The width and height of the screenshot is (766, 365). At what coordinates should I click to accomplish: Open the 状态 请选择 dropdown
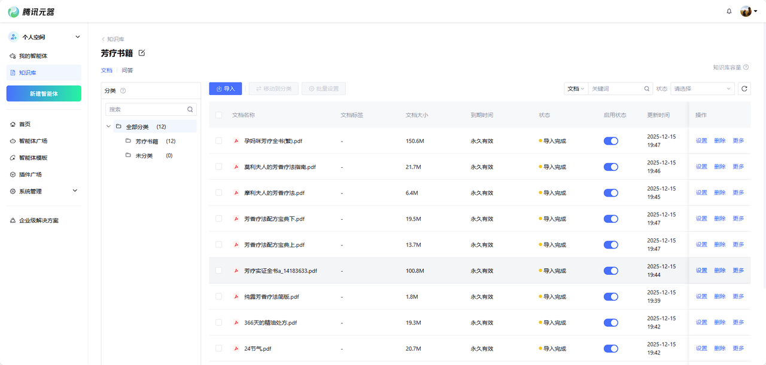(702, 88)
